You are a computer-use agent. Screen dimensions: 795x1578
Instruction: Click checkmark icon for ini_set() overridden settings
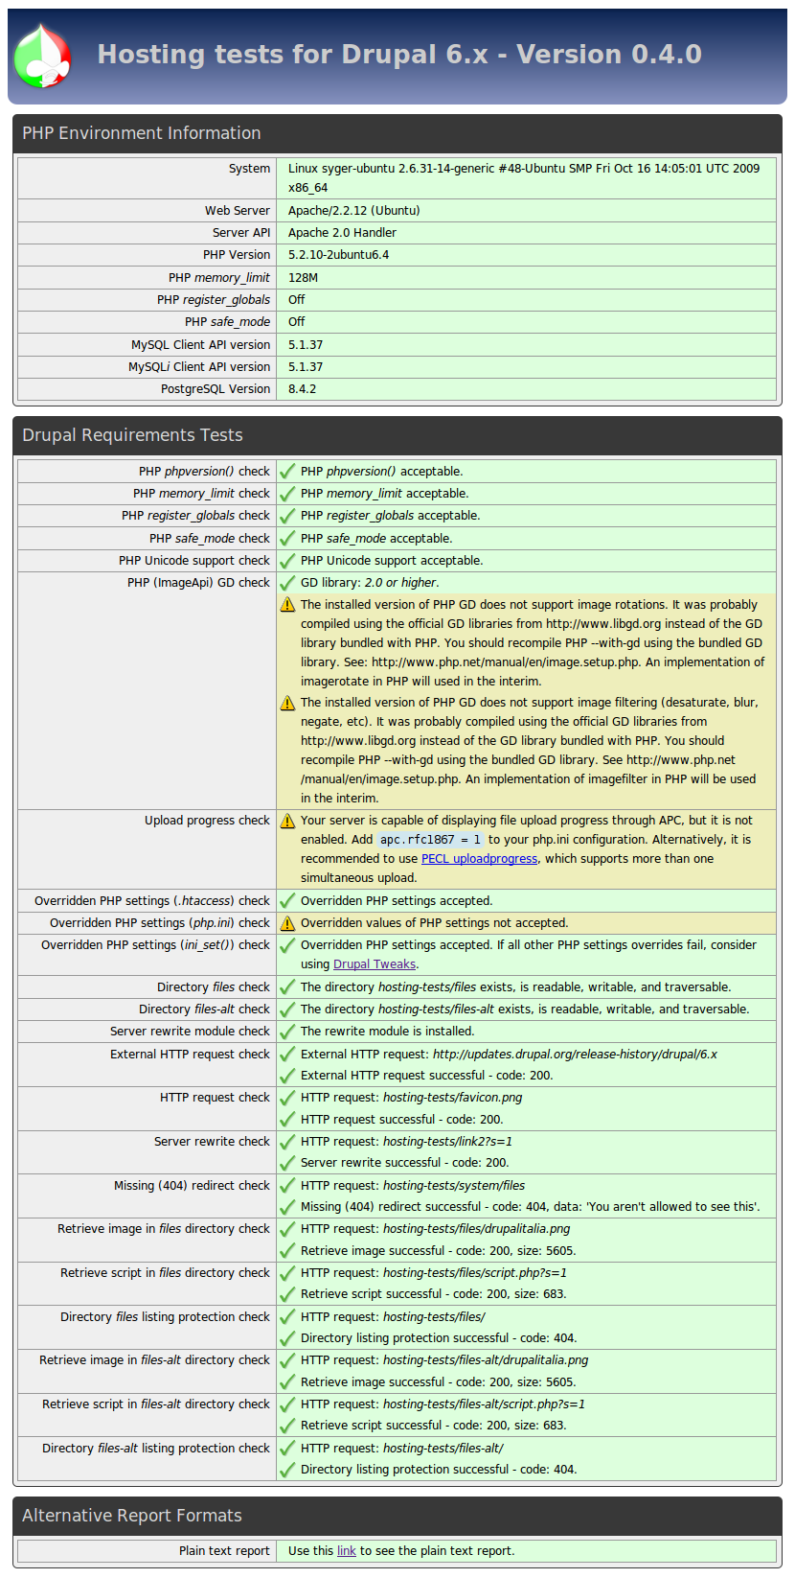click(x=287, y=945)
